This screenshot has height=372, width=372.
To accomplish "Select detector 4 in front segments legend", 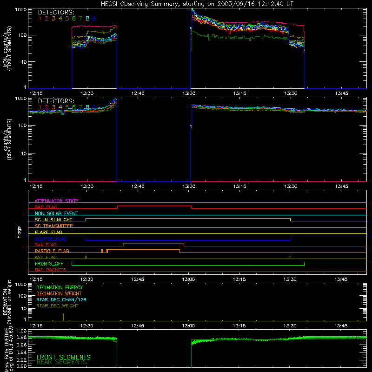I will point(60,19).
